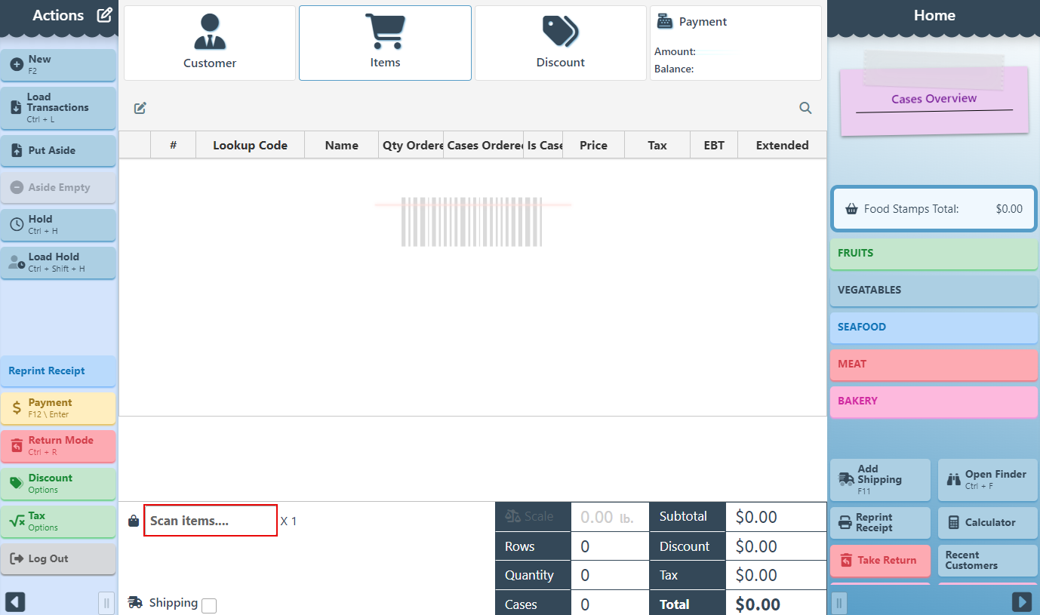The width and height of the screenshot is (1040, 615).
Task: Open the Calculator
Action: click(x=987, y=522)
